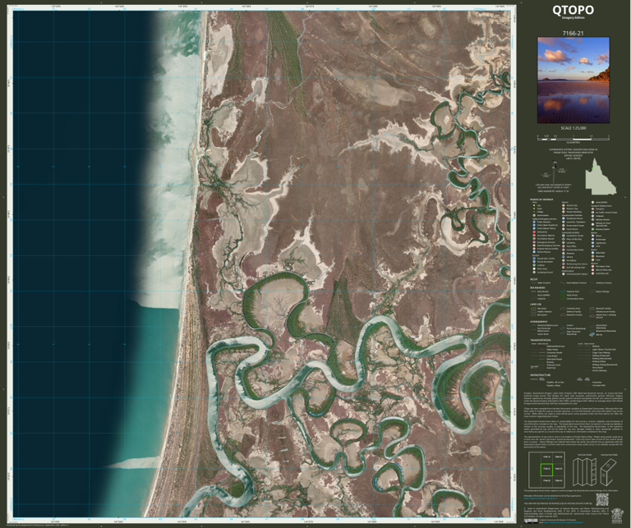Click the horizontal folds box diagram

point(609,472)
